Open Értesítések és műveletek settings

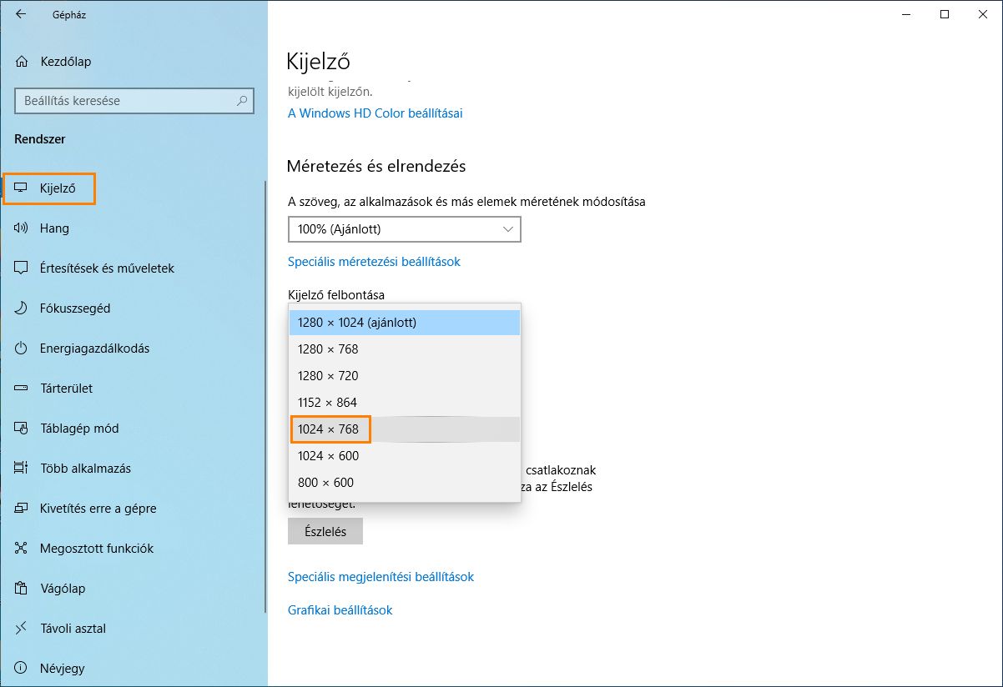(107, 268)
